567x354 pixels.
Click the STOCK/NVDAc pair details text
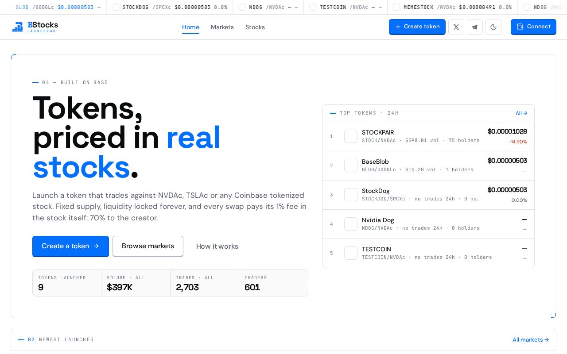[420, 140]
